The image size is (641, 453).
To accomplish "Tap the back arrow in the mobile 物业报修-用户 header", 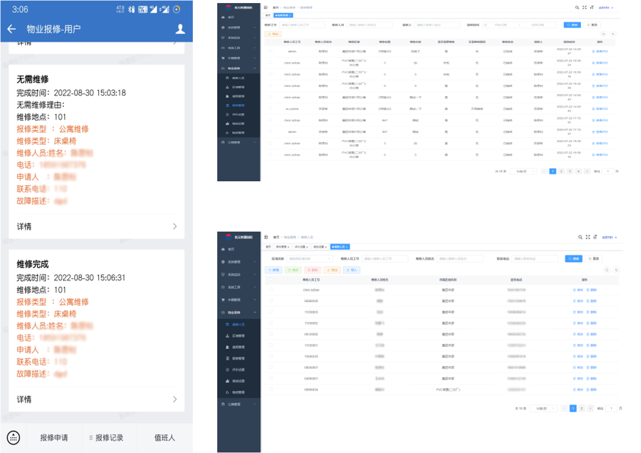I will [x=12, y=29].
